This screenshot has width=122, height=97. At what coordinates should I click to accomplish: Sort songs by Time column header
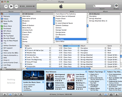[x=57, y=46]
